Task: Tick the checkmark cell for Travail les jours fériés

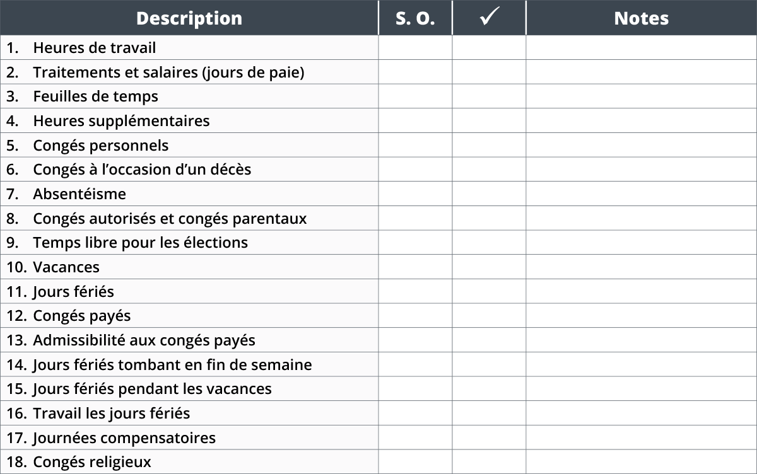Action: pos(489,413)
